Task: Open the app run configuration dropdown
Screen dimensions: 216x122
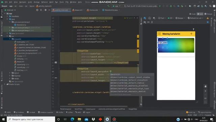Action: [116, 6]
